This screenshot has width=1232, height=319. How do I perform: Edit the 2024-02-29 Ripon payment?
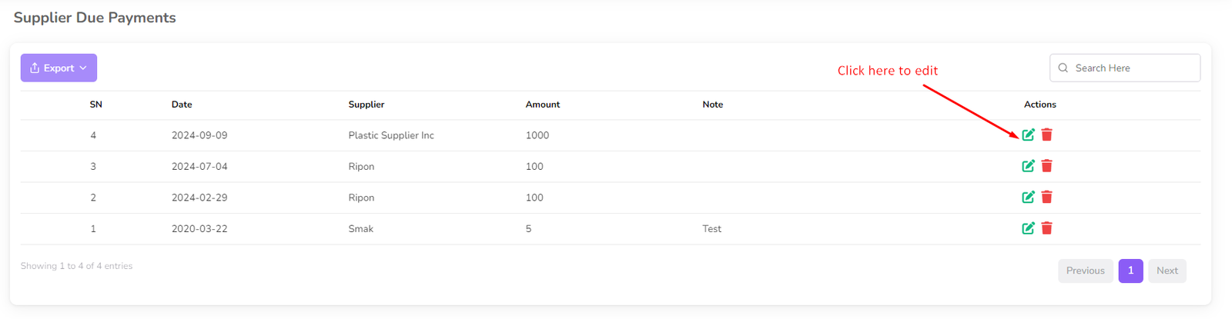pyautogui.click(x=1028, y=198)
